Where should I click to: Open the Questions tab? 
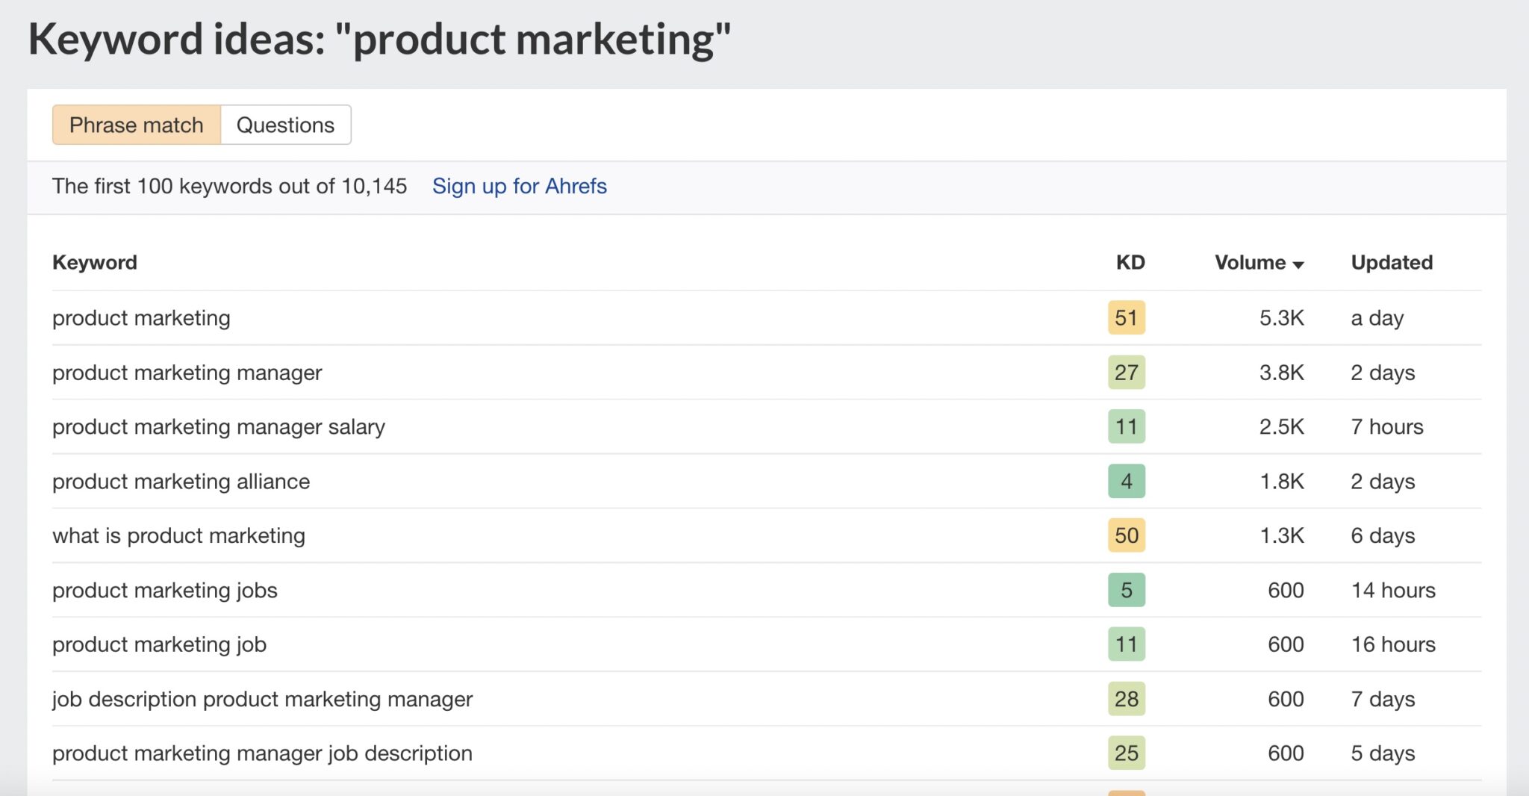coord(286,125)
